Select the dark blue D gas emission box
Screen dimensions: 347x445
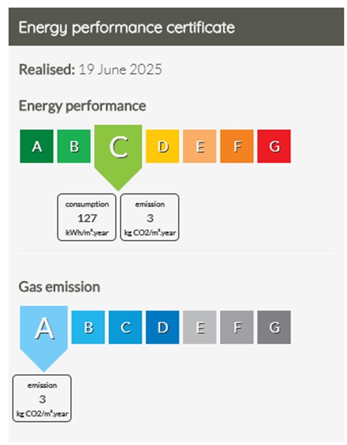[x=163, y=327]
